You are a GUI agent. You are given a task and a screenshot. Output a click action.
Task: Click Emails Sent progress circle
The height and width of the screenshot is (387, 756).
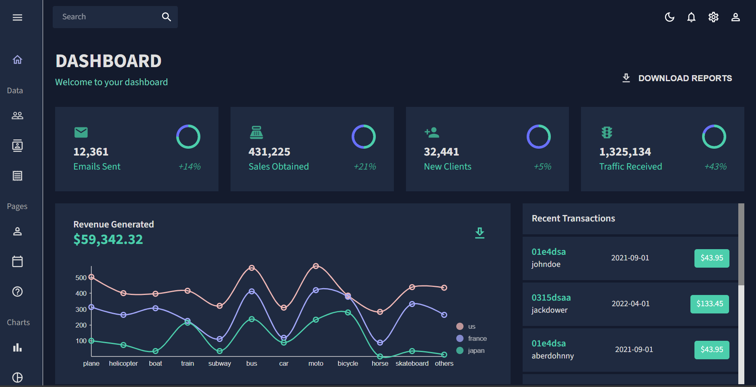pos(188,137)
